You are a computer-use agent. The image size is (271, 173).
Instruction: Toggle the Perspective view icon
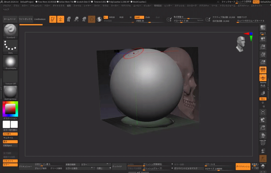[x=263, y=70]
